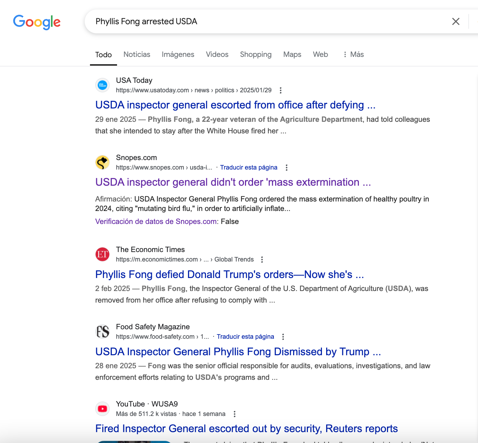Clear the search box with the X icon
478x443 pixels.
456,21
